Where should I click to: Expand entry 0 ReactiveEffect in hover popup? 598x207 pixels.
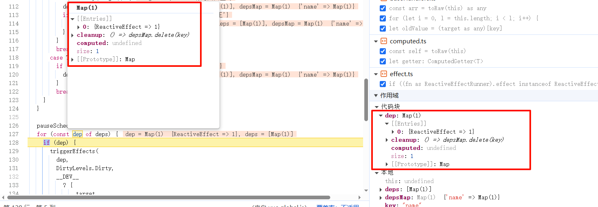(x=78, y=27)
